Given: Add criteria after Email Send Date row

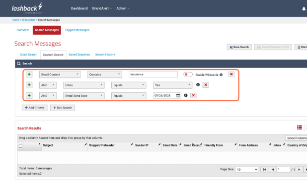Looking at the screenshot, I should 29,95.
